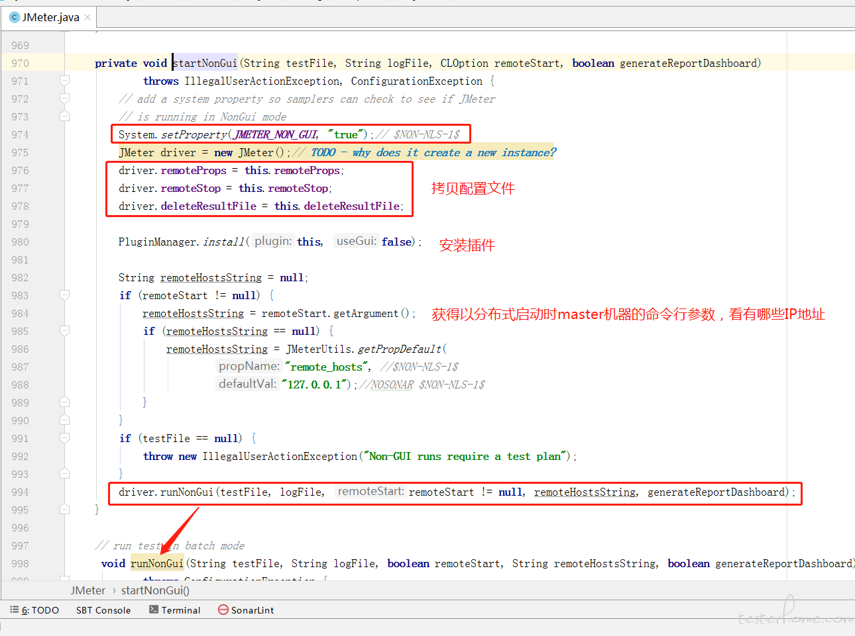The width and height of the screenshot is (855, 636).
Task: Click the propName: parameter hint
Action: (x=249, y=366)
